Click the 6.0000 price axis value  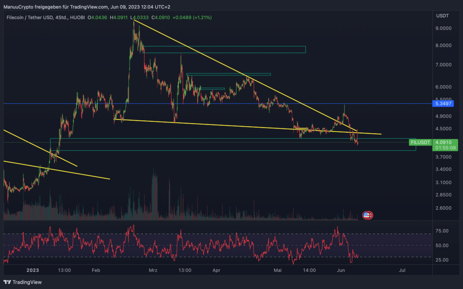tap(443, 87)
